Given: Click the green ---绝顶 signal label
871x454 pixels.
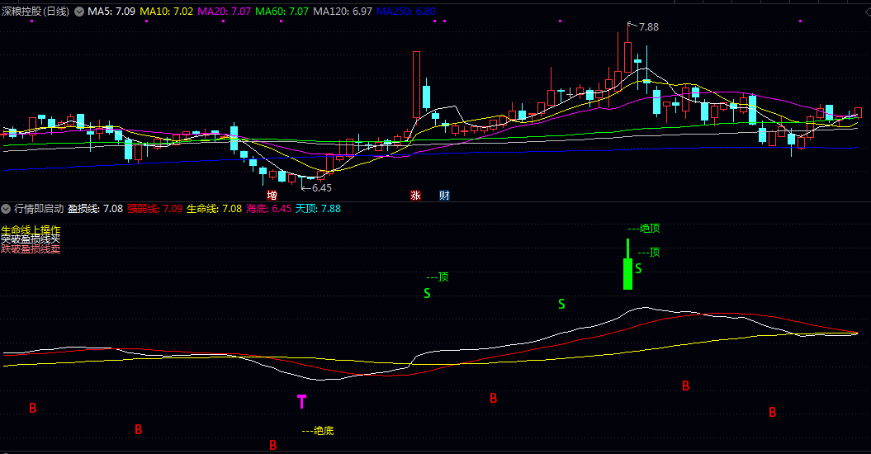Looking at the screenshot, I should pyautogui.click(x=644, y=228).
